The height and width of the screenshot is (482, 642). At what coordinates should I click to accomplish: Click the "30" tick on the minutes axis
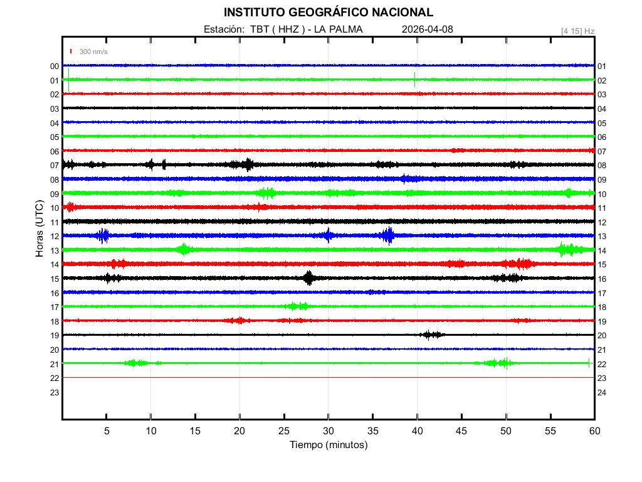pyautogui.click(x=328, y=431)
